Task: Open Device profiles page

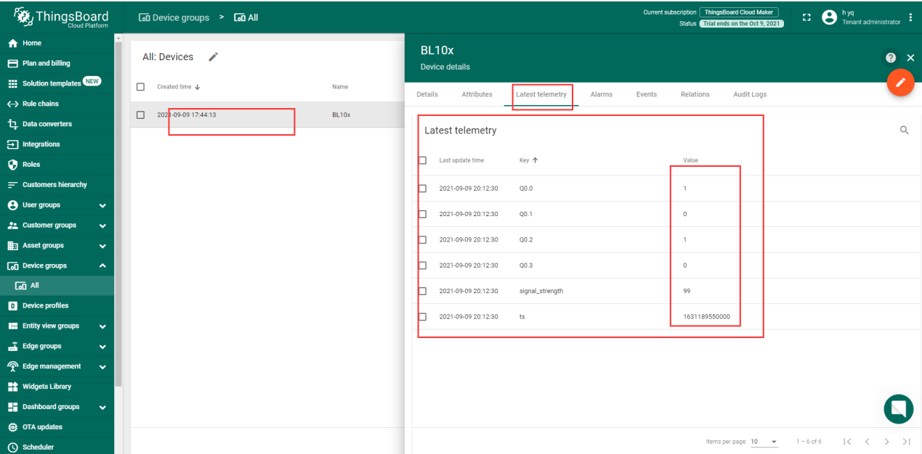Action: click(x=57, y=305)
